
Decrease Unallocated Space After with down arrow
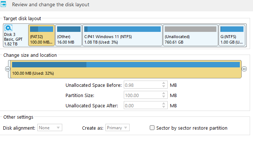coord(164,107)
